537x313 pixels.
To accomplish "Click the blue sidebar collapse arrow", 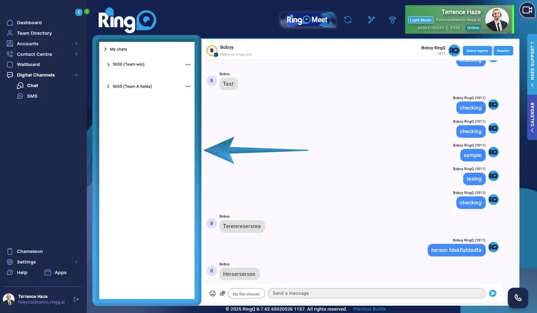I will click(x=79, y=13).
